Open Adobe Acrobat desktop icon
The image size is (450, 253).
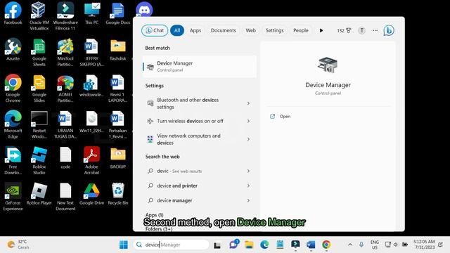click(92, 161)
